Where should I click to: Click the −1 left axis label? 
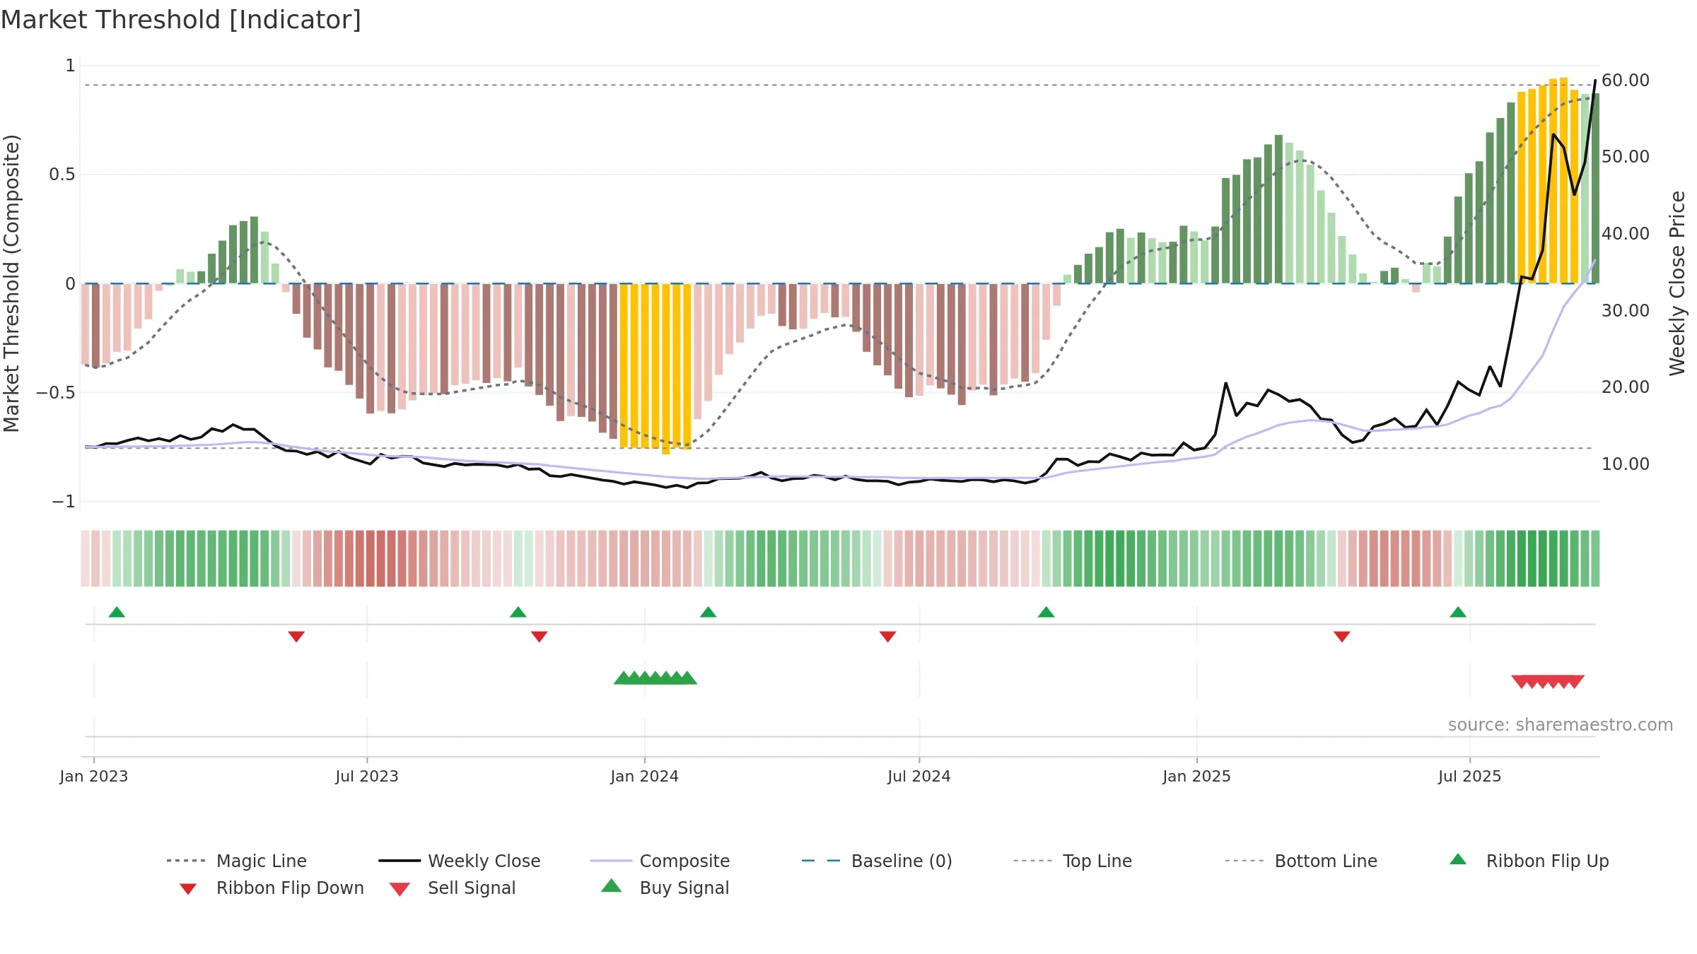tap(64, 501)
